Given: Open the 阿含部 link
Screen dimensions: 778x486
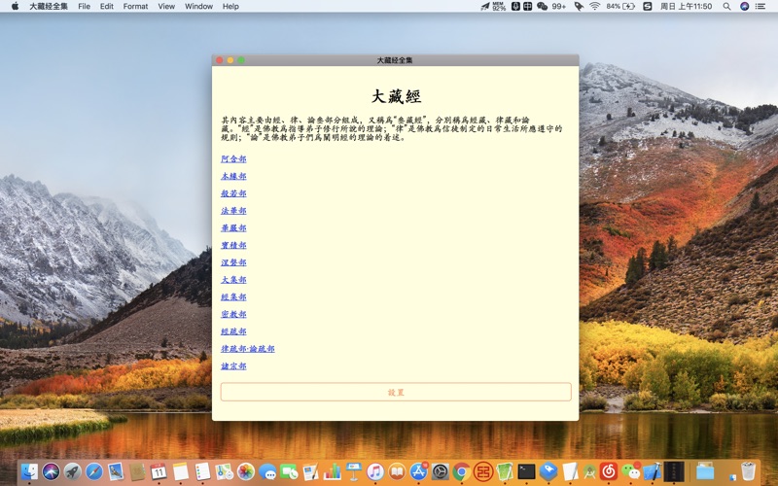Looking at the screenshot, I should 233,158.
